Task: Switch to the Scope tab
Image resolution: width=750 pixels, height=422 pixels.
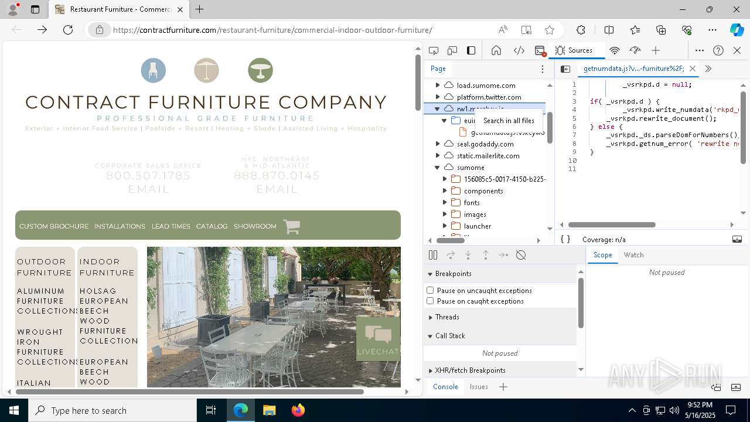Action: (x=602, y=255)
